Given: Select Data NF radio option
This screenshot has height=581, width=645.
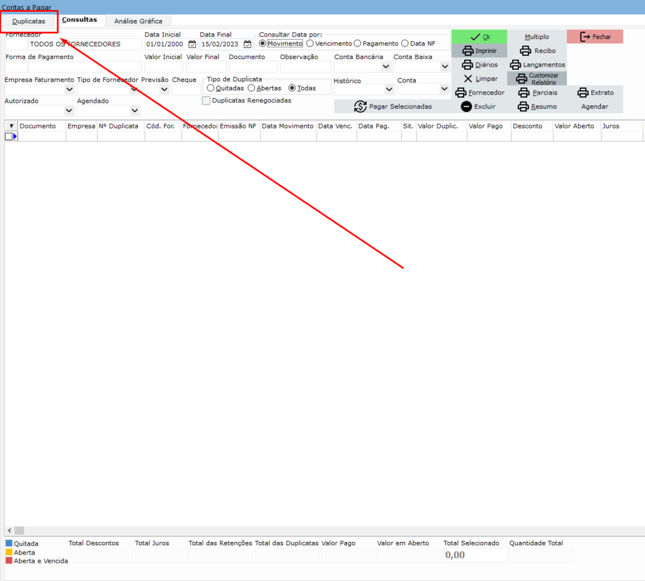Looking at the screenshot, I should tap(405, 43).
